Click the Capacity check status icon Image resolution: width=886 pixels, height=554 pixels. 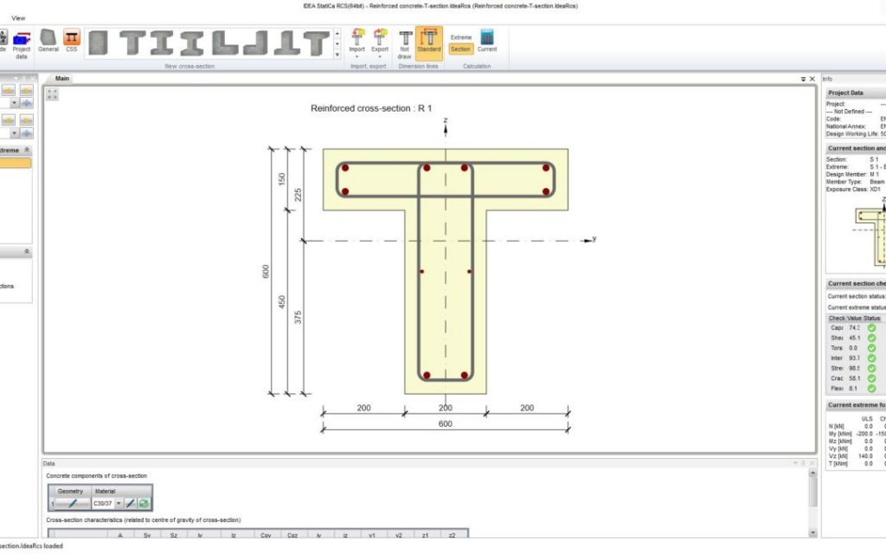coord(872,328)
